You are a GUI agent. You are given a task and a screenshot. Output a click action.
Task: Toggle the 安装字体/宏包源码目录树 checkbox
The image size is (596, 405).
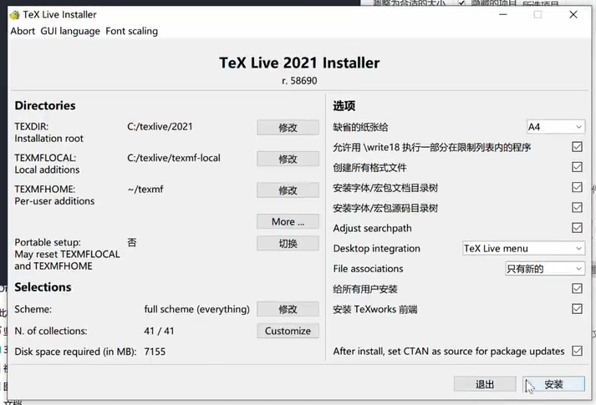click(x=577, y=207)
